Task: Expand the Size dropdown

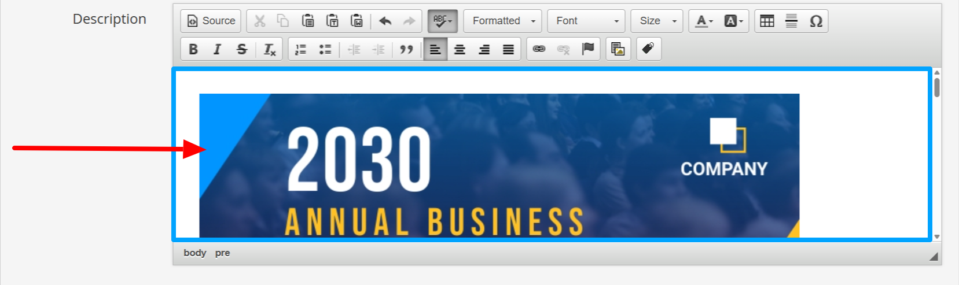Action: coord(657,21)
